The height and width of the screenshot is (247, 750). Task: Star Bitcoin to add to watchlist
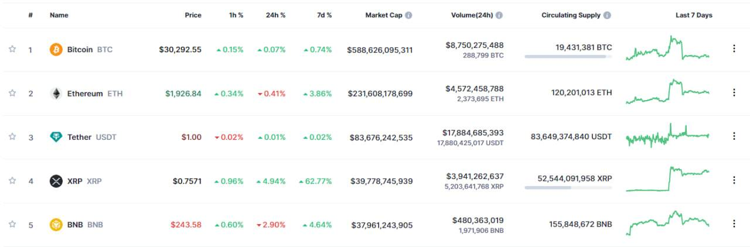point(12,49)
